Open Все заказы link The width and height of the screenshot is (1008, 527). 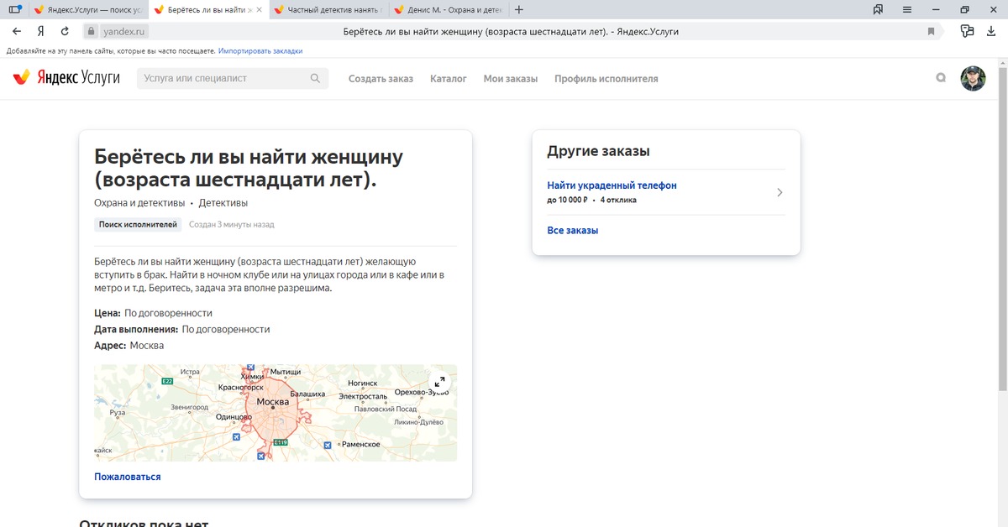tap(573, 230)
